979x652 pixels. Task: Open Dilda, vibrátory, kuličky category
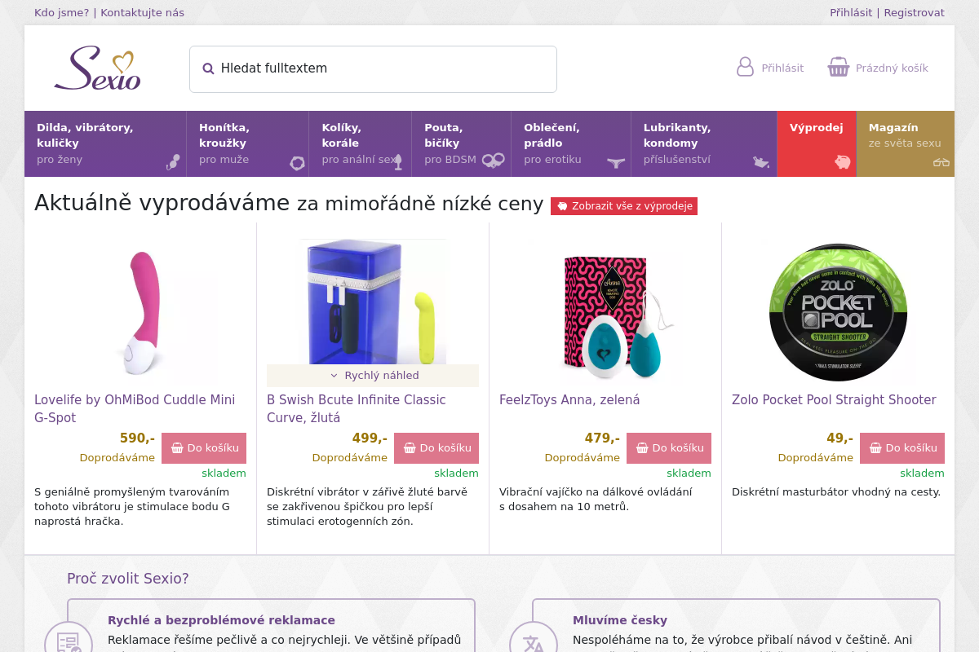click(105, 143)
